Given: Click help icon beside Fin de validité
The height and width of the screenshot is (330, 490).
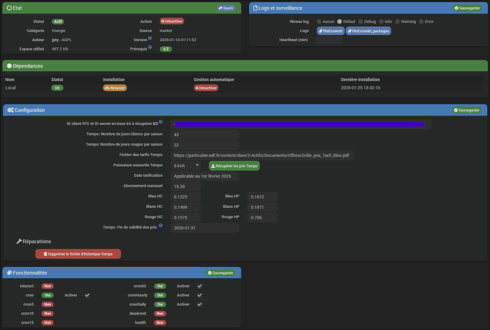Looking at the screenshot, I should (x=160, y=226).
